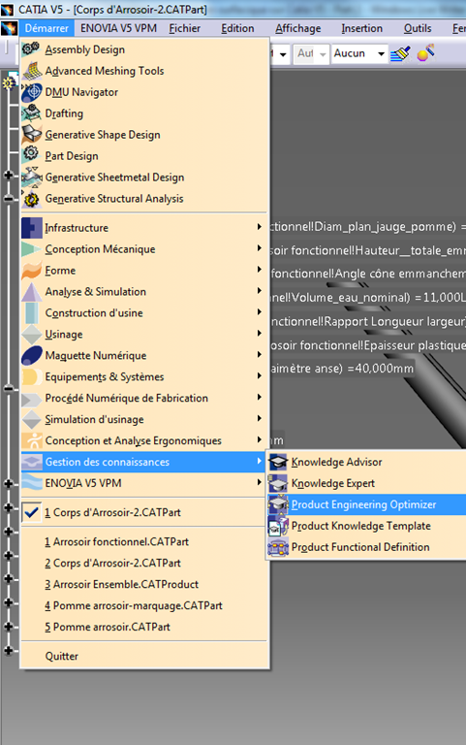Click the DMU Navigator icon
This screenshot has height=745, width=466.
tap(31, 92)
